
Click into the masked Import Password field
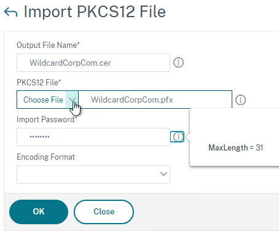(93, 137)
